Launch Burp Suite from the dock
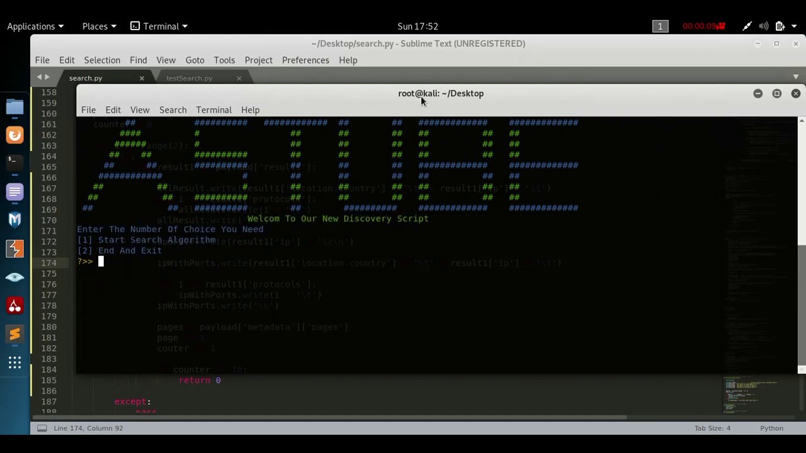The image size is (806, 453). [14, 249]
